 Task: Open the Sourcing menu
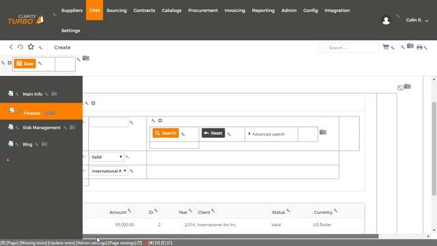coord(117,10)
